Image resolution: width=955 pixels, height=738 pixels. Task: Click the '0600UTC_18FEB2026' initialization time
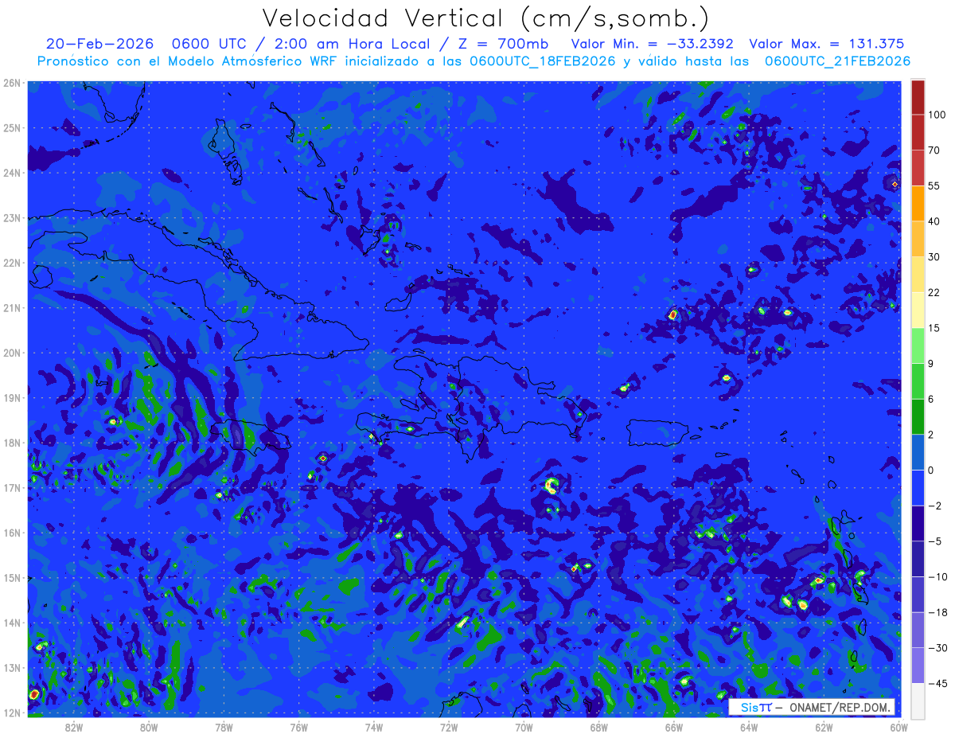(x=543, y=61)
